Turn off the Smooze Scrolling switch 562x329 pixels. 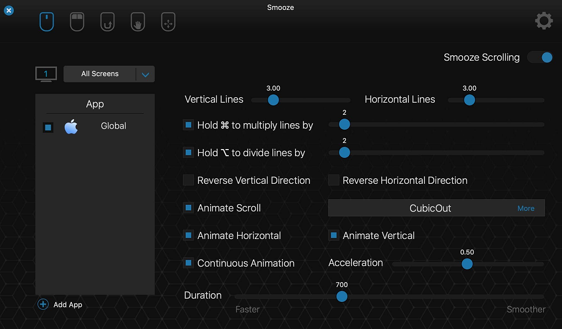click(540, 57)
